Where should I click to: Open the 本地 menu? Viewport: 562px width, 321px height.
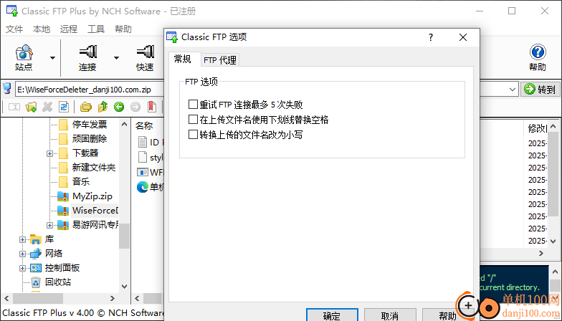coord(42,29)
